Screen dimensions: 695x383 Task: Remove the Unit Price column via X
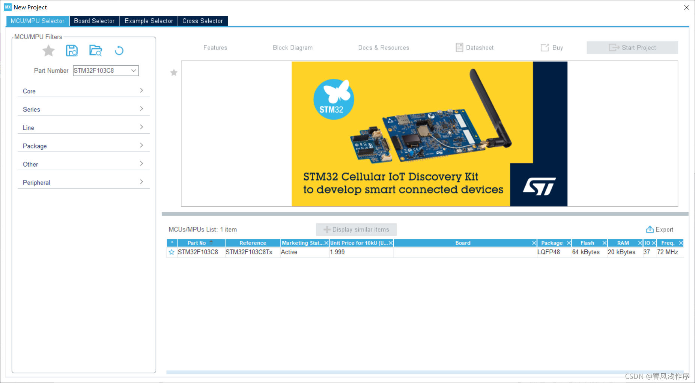391,243
